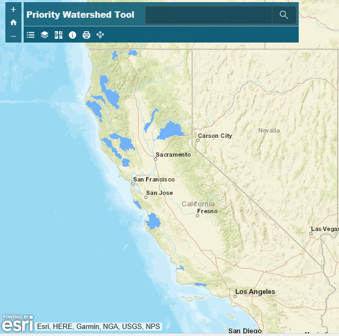Click the Nevada state label
This screenshot has height=336, width=339.
click(269, 130)
